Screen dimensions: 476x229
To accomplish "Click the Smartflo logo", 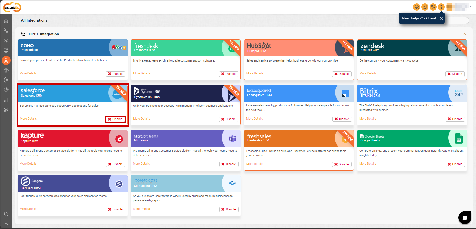I will coord(12,7).
